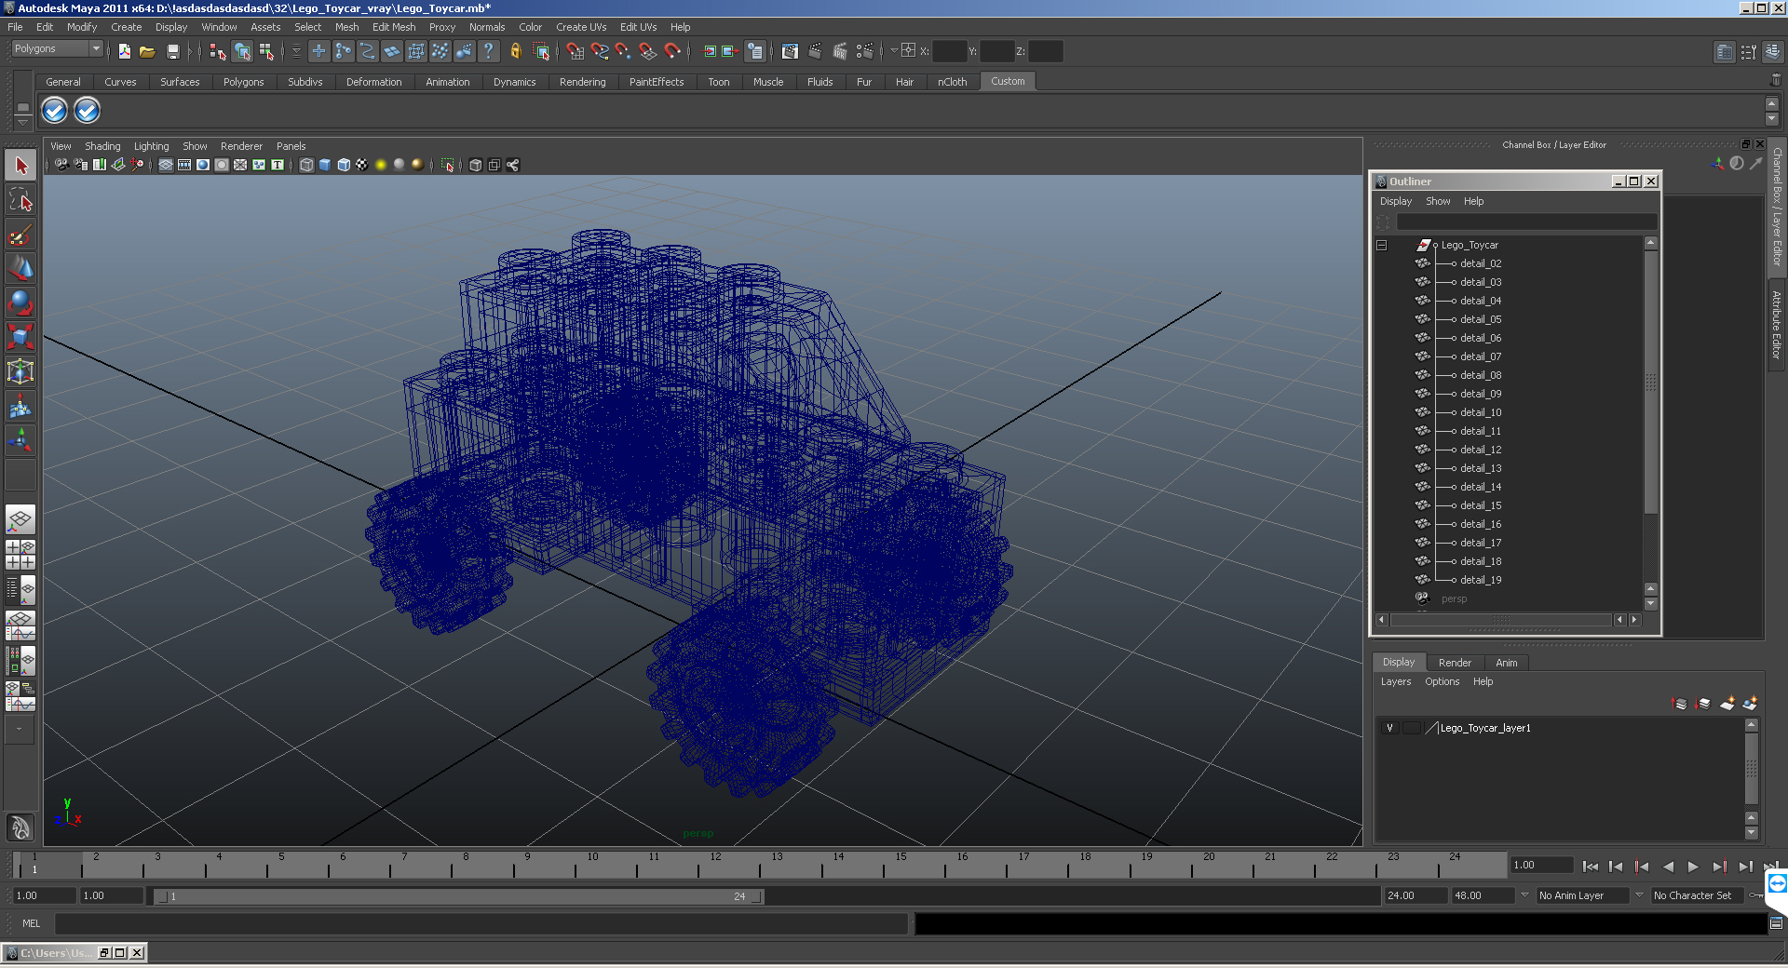The width and height of the screenshot is (1788, 968).
Task: Play animation backwards
Action: pos(1668,867)
